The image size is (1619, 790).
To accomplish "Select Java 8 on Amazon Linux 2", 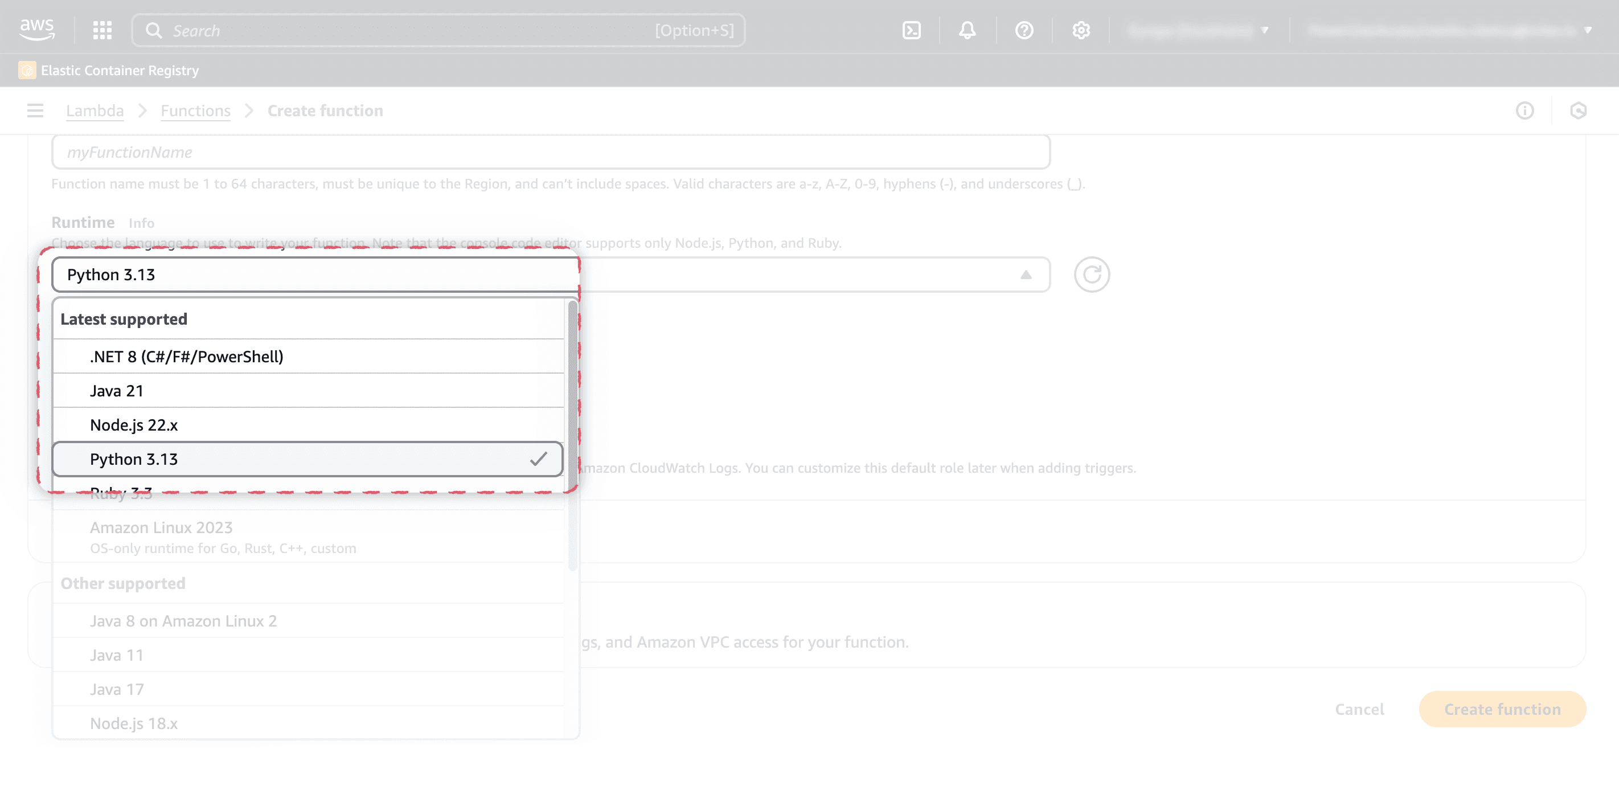I will point(308,621).
